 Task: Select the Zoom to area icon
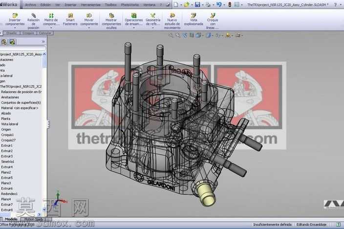coord(178,35)
